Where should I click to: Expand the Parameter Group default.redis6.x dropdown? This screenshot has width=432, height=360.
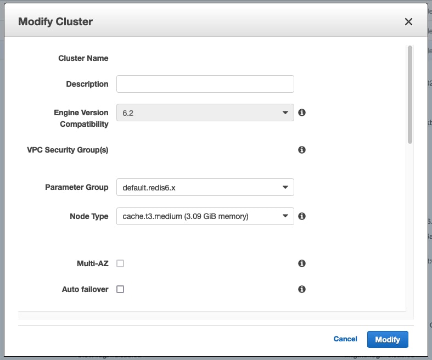pyautogui.click(x=205, y=187)
